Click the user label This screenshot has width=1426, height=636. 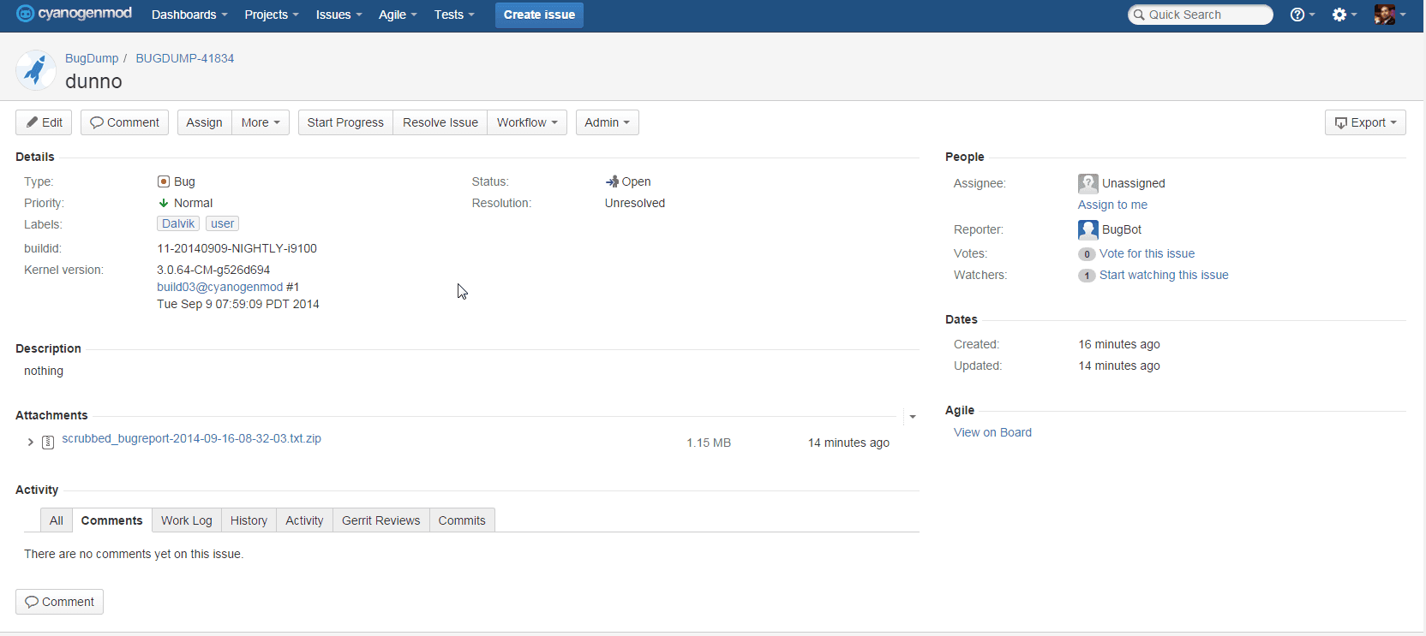coord(223,223)
